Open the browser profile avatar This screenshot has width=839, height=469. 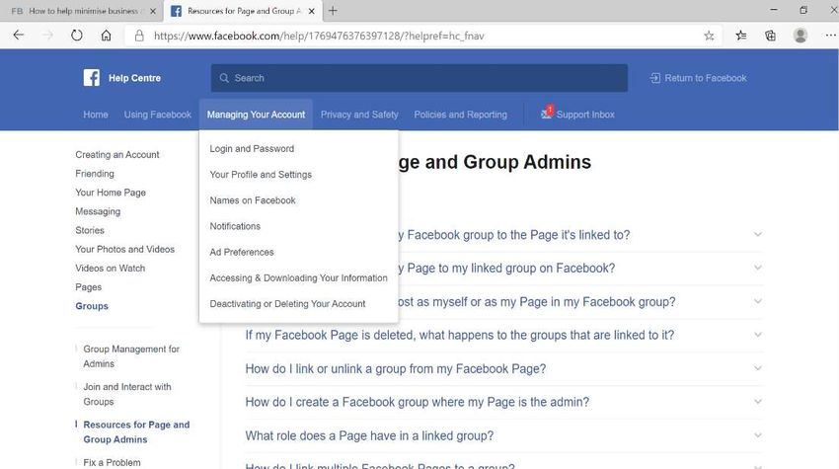(x=800, y=36)
